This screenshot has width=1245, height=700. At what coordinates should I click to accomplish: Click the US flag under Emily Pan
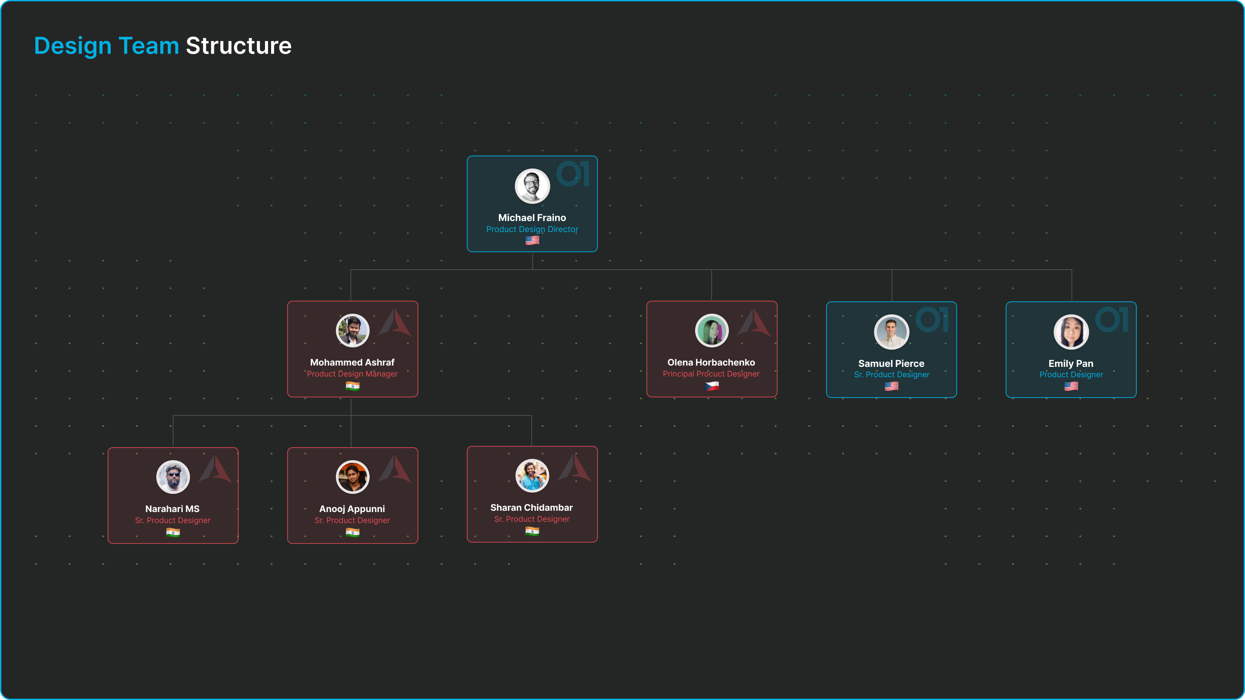pos(1071,386)
